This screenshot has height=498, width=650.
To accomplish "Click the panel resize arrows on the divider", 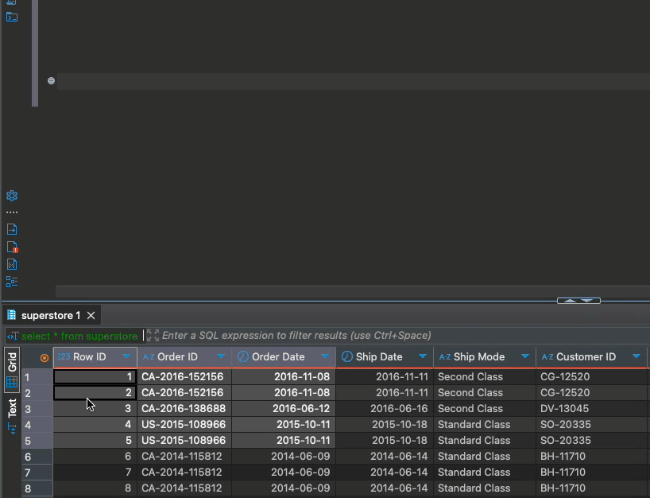I will (578, 301).
